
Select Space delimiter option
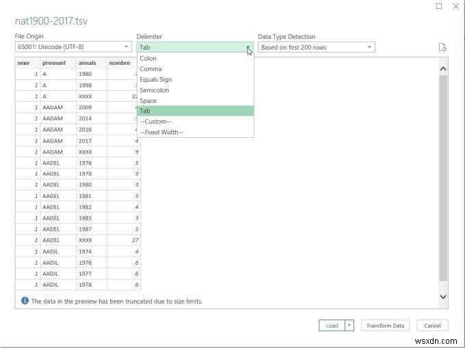pos(195,100)
